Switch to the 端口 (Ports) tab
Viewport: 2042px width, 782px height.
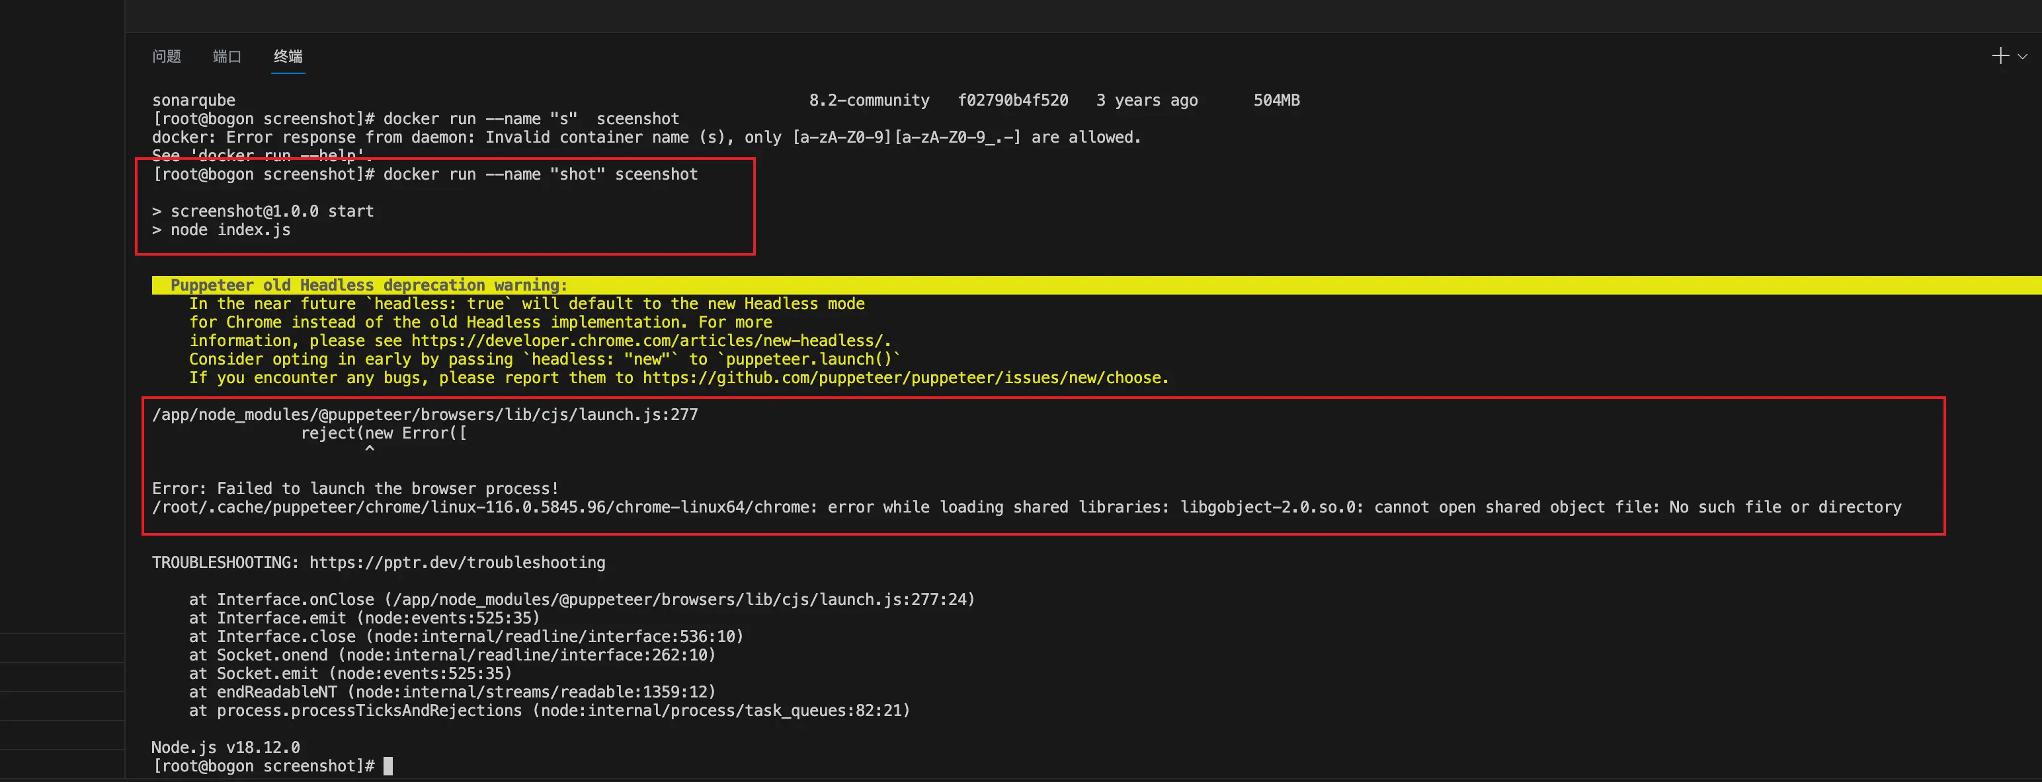point(227,56)
